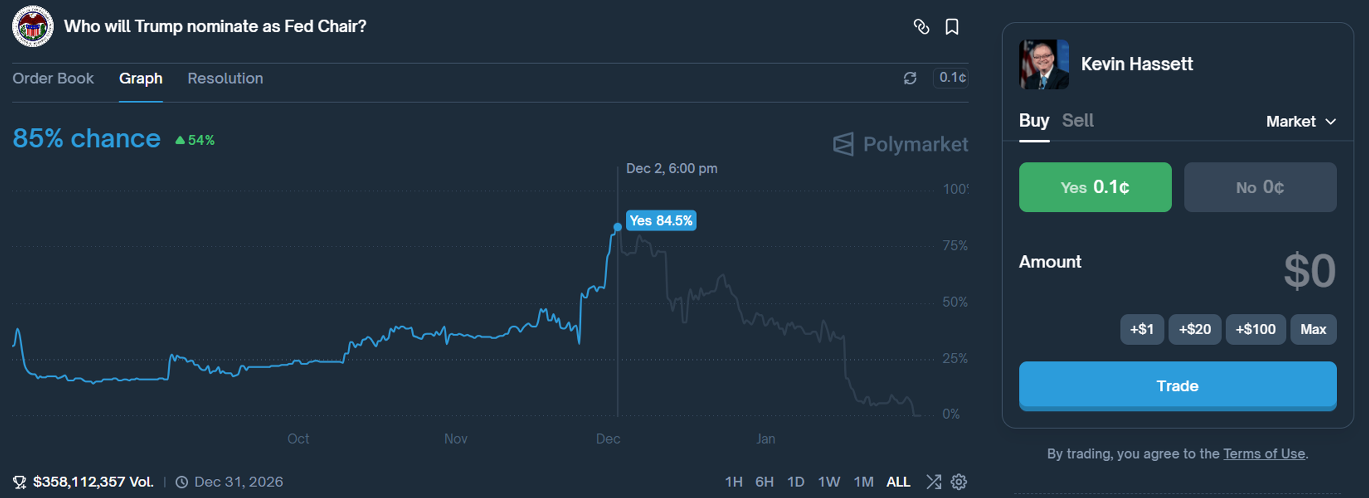The height and width of the screenshot is (498, 1369).
Task: Click the Kevin Hassett name heading
Action: click(1137, 64)
